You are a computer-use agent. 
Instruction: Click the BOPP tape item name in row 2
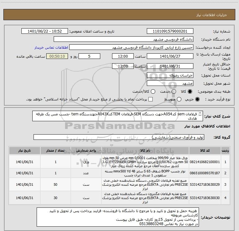point(145,173)
